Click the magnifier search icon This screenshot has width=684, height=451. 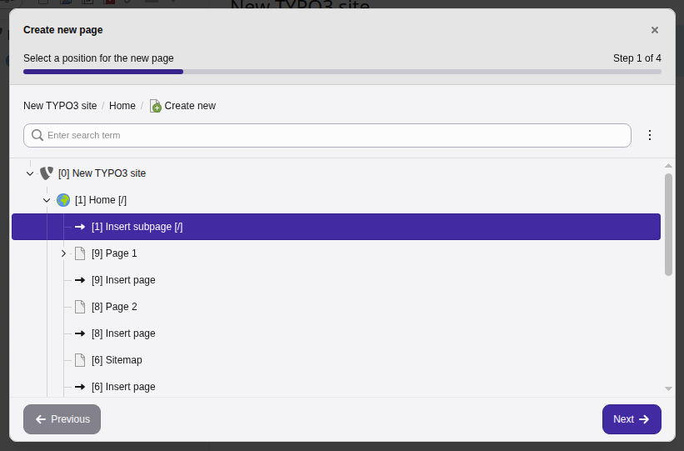(37, 135)
